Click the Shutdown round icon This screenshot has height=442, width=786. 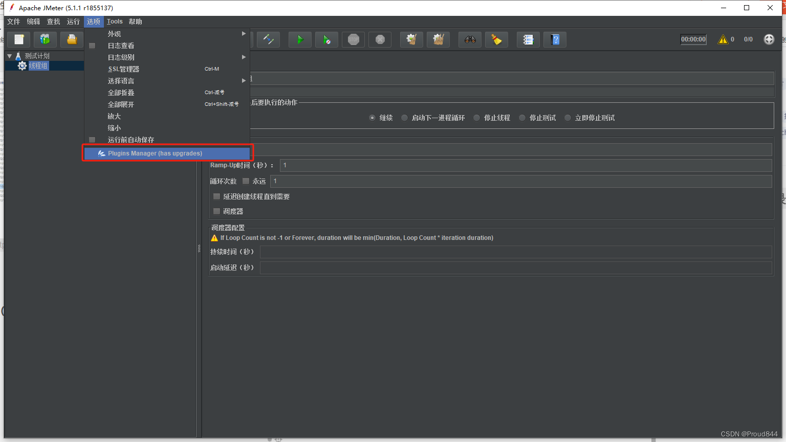point(380,39)
